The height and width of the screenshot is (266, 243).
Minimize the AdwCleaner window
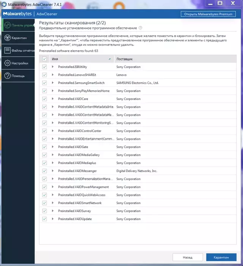point(210,4)
